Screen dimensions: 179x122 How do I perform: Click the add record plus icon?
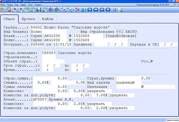click(33, 10)
